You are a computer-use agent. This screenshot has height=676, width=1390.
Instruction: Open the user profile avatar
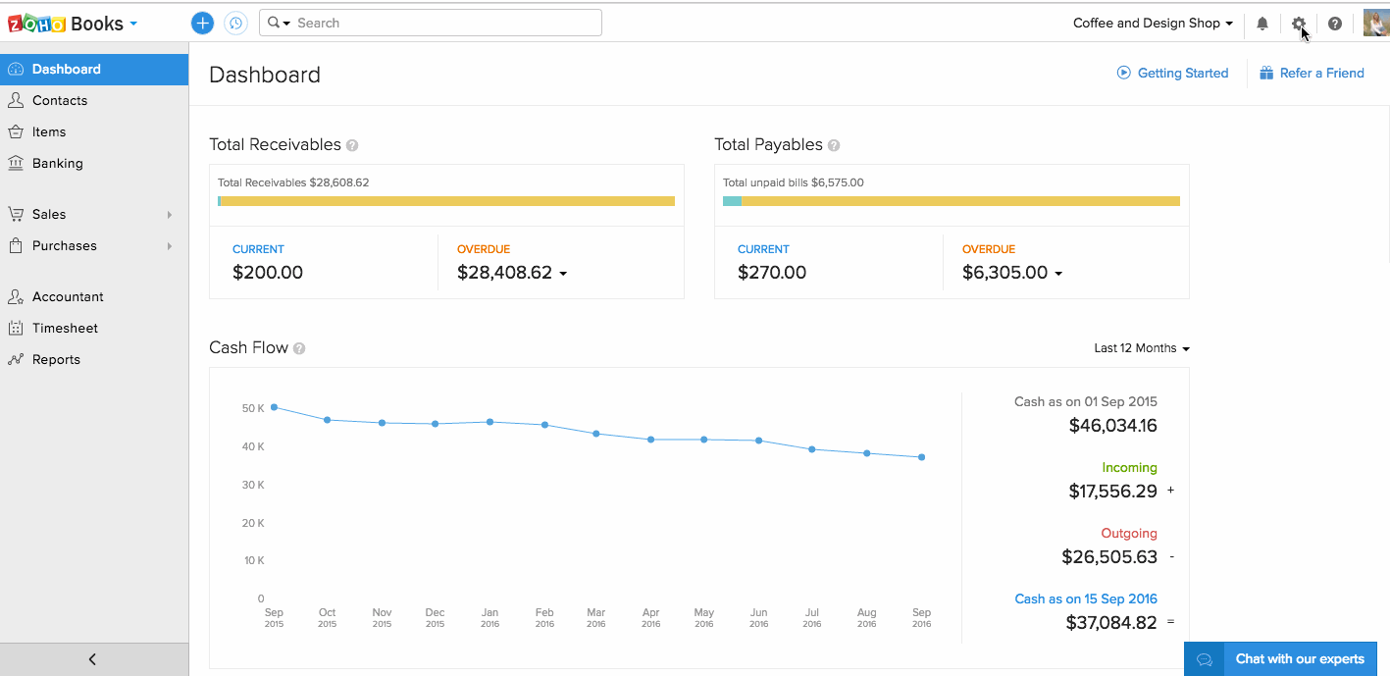(1375, 23)
